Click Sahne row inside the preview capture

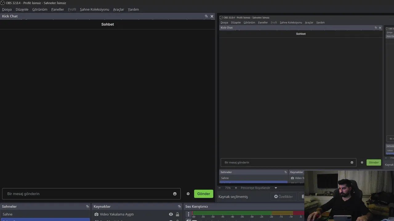click(x=254, y=178)
